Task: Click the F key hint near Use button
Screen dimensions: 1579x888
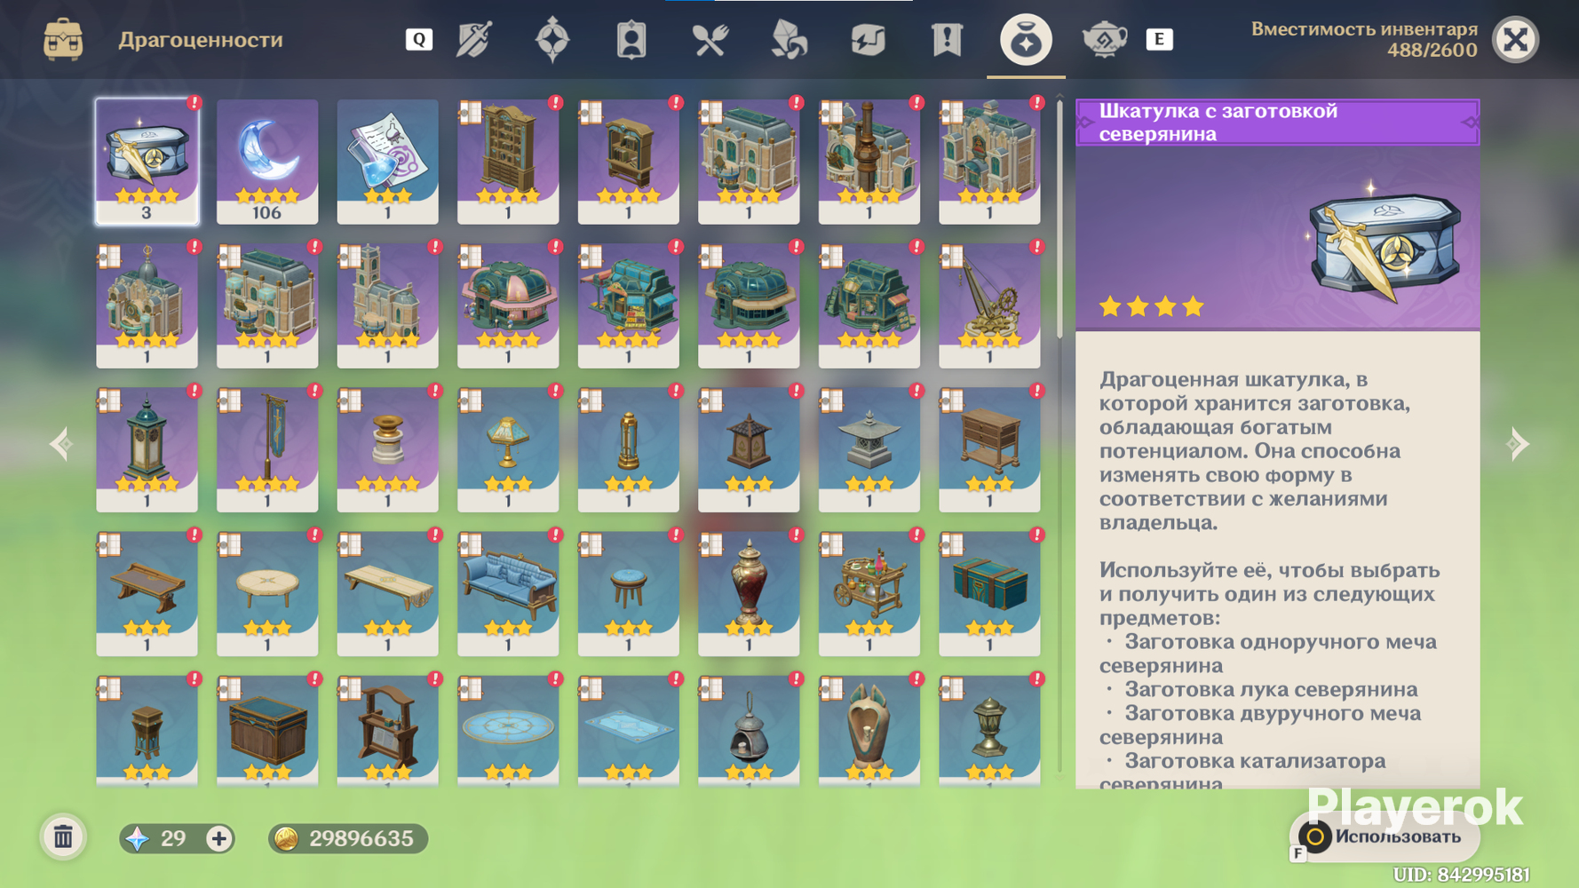Action: pyautogui.click(x=1297, y=853)
